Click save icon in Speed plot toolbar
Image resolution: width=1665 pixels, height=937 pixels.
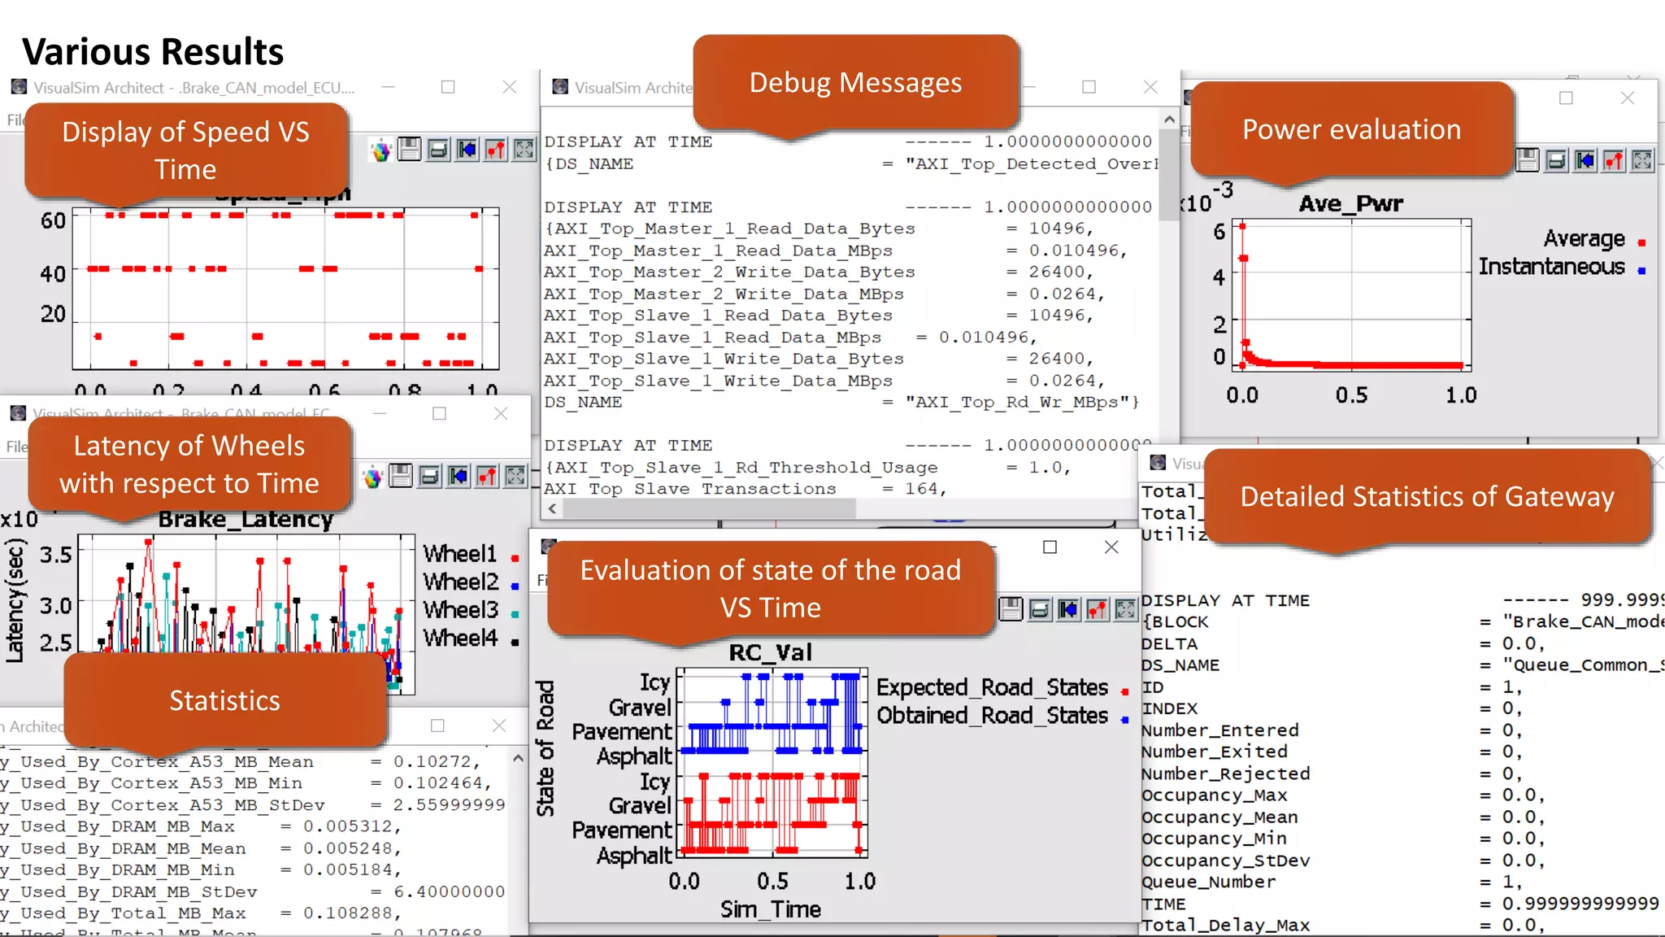[x=409, y=150]
